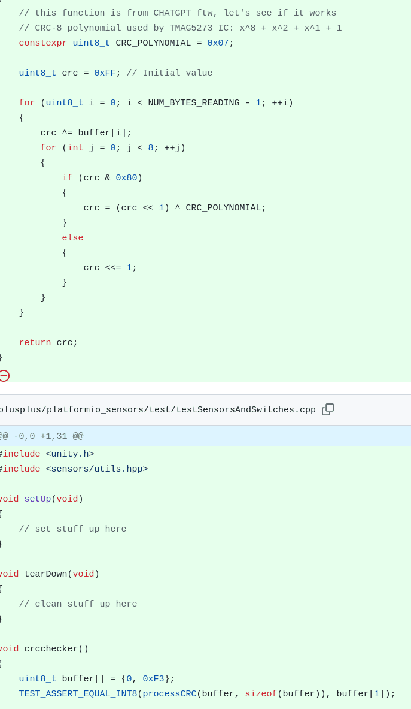
Task: Click the '#include <sensors/utils.hpp>' line
Action: (x=74, y=469)
